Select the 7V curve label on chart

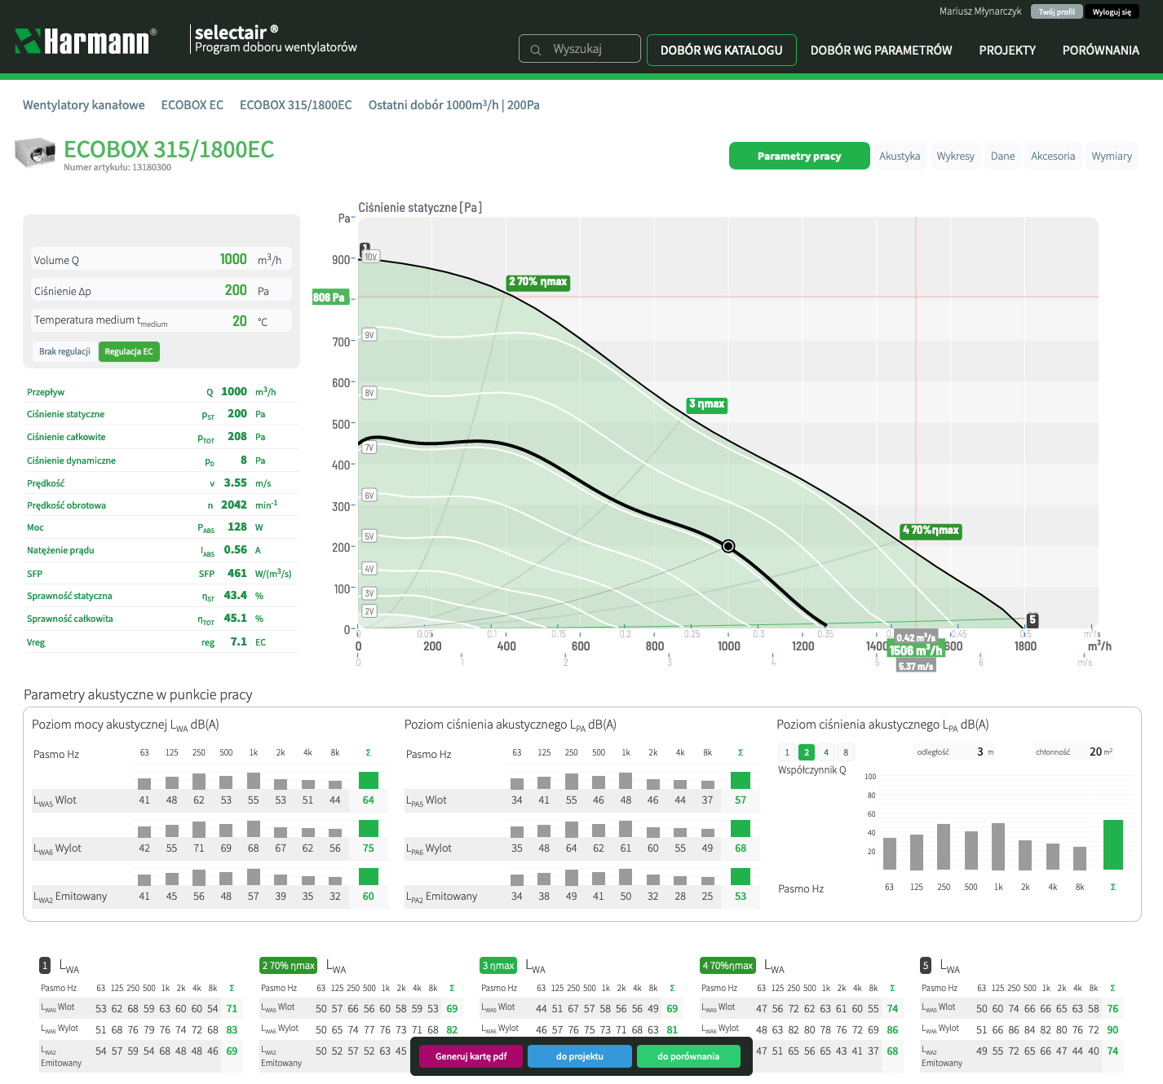click(369, 447)
